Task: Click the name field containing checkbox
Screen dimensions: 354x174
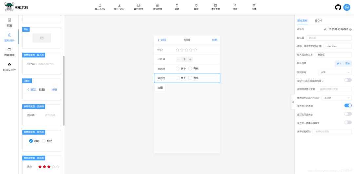Action: (338, 46)
